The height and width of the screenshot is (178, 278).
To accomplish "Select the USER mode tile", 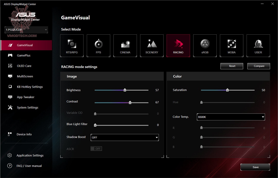I will pos(258,46).
